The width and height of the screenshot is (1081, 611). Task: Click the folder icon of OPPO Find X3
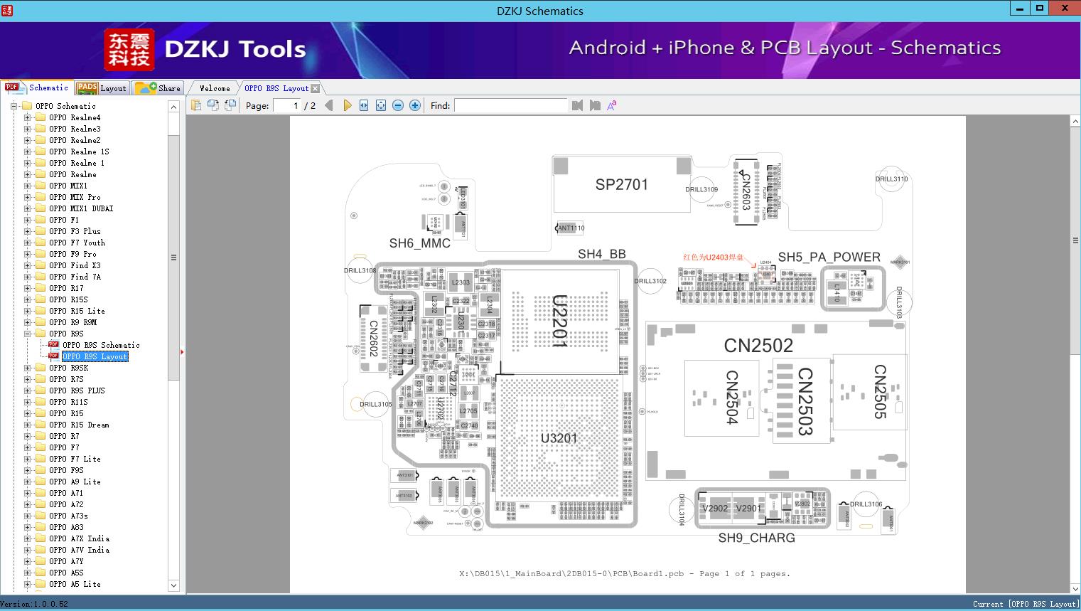[x=41, y=265]
